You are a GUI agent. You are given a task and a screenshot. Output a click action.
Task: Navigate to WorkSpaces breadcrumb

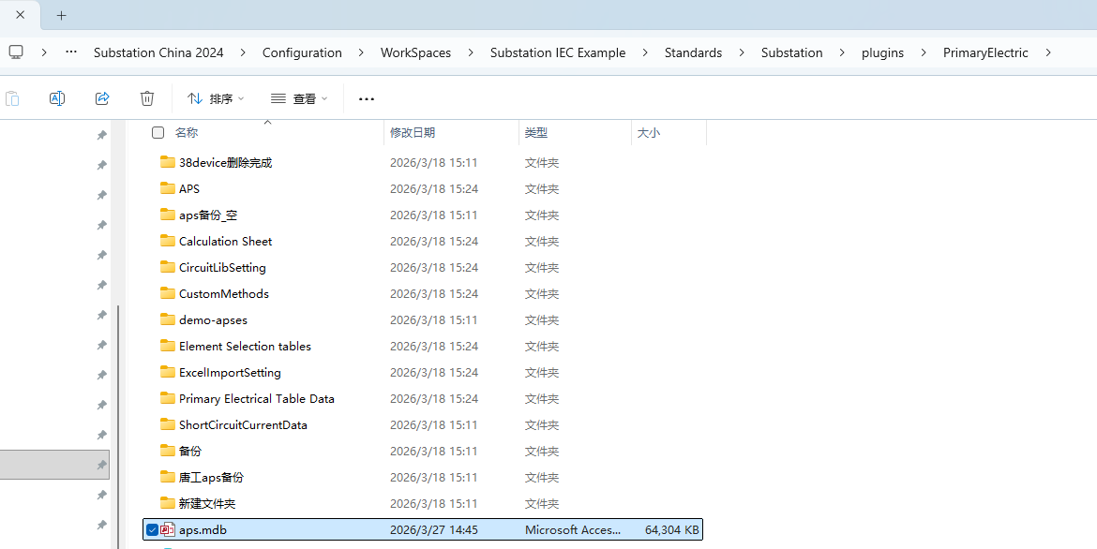[x=415, y=52]
